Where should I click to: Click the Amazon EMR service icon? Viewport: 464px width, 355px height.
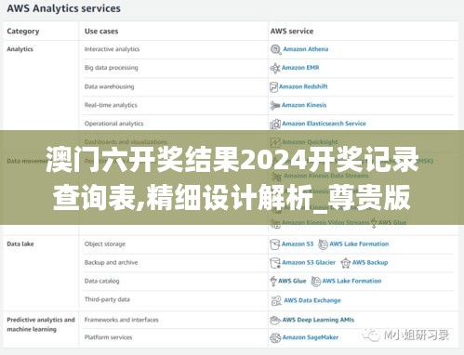click(275, 68)
